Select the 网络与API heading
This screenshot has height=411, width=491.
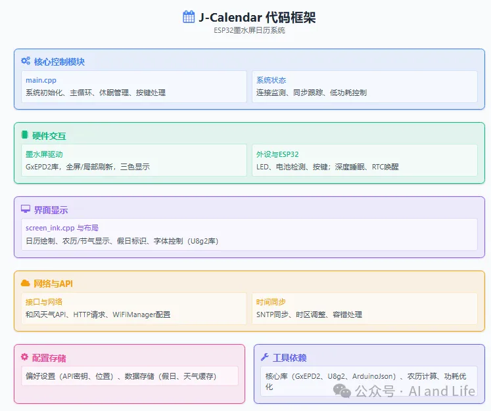[x=53, y=284]
